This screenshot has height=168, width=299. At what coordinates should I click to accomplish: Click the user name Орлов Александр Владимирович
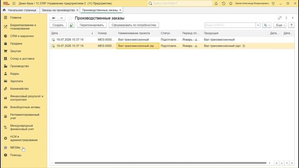pos(252,3)
